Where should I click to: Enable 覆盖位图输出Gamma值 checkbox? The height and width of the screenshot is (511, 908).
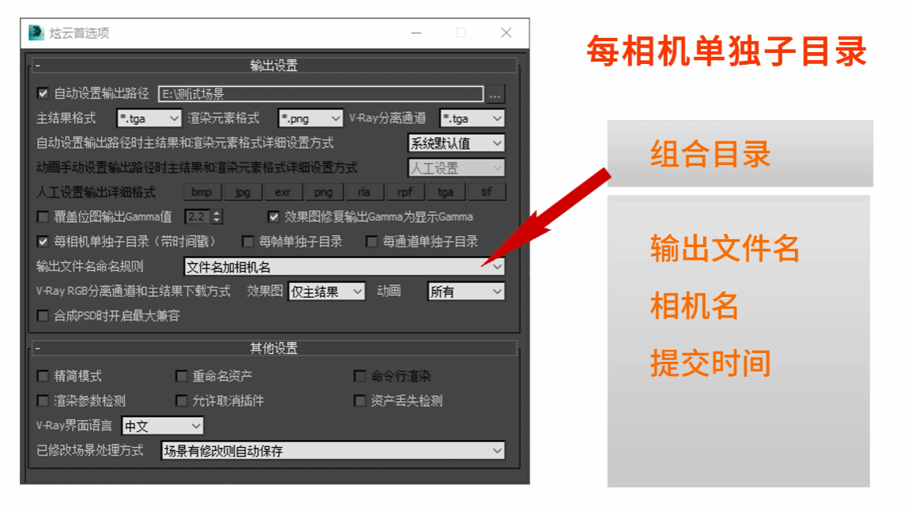coord(43,216)
